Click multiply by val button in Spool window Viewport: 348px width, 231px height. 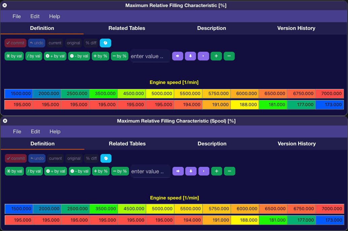15,171
